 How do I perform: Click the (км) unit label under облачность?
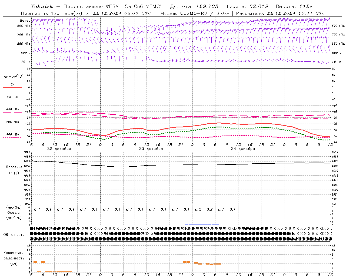14,263
